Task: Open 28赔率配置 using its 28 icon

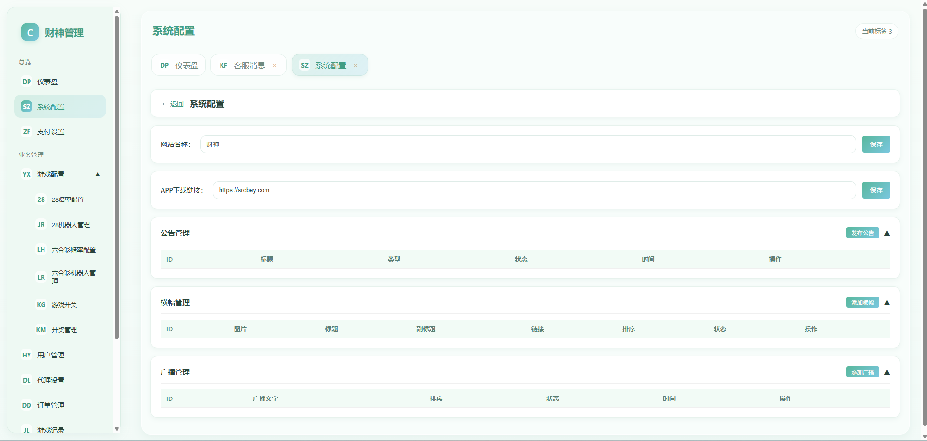Action: coord(41,199)
